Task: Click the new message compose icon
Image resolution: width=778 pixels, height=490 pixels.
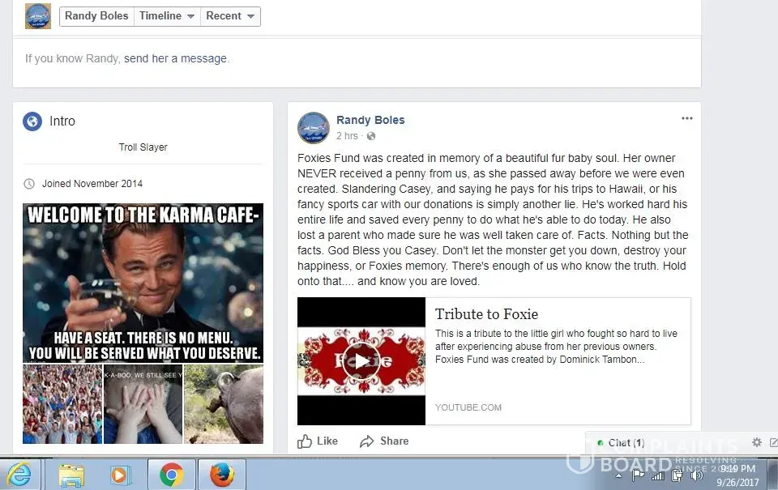Action: (773, 442)
